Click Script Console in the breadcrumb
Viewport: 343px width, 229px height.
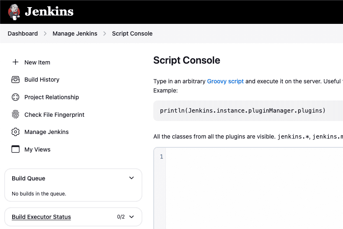tap(132, 33)
